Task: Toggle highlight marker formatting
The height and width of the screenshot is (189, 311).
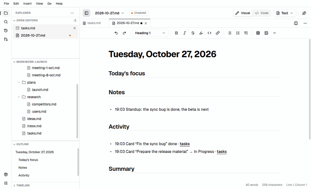Action: (201, 33)
